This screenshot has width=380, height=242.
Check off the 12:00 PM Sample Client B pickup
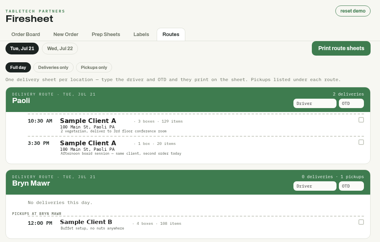click(361, 222)
